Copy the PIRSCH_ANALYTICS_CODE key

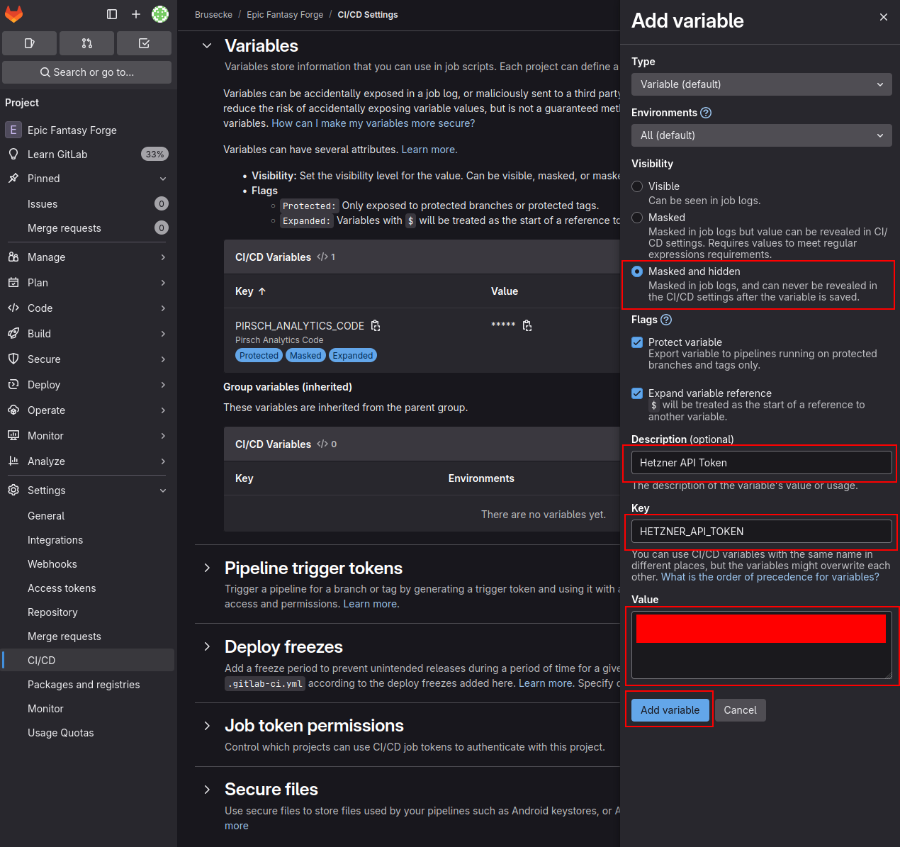tap(376, 326)
